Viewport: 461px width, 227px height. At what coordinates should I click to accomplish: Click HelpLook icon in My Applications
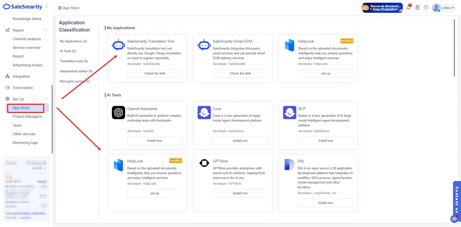290,45
